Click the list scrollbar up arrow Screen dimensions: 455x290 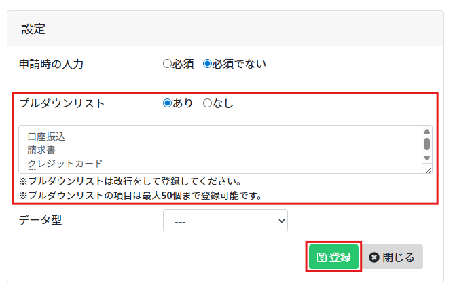[426, 131]
